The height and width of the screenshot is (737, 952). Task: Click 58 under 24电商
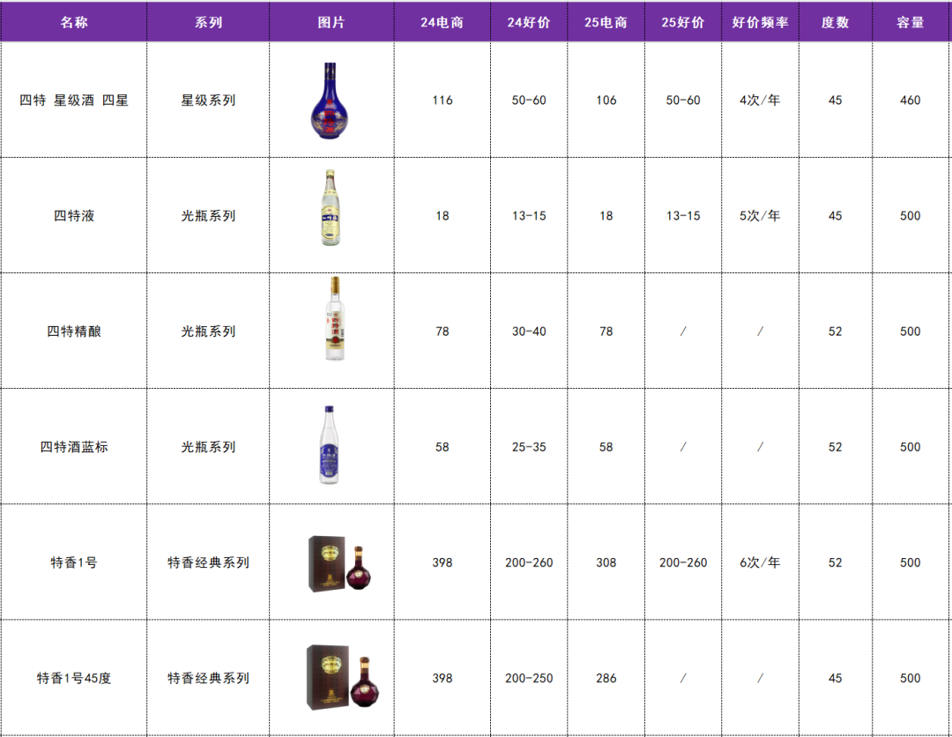tap(442, 447)
